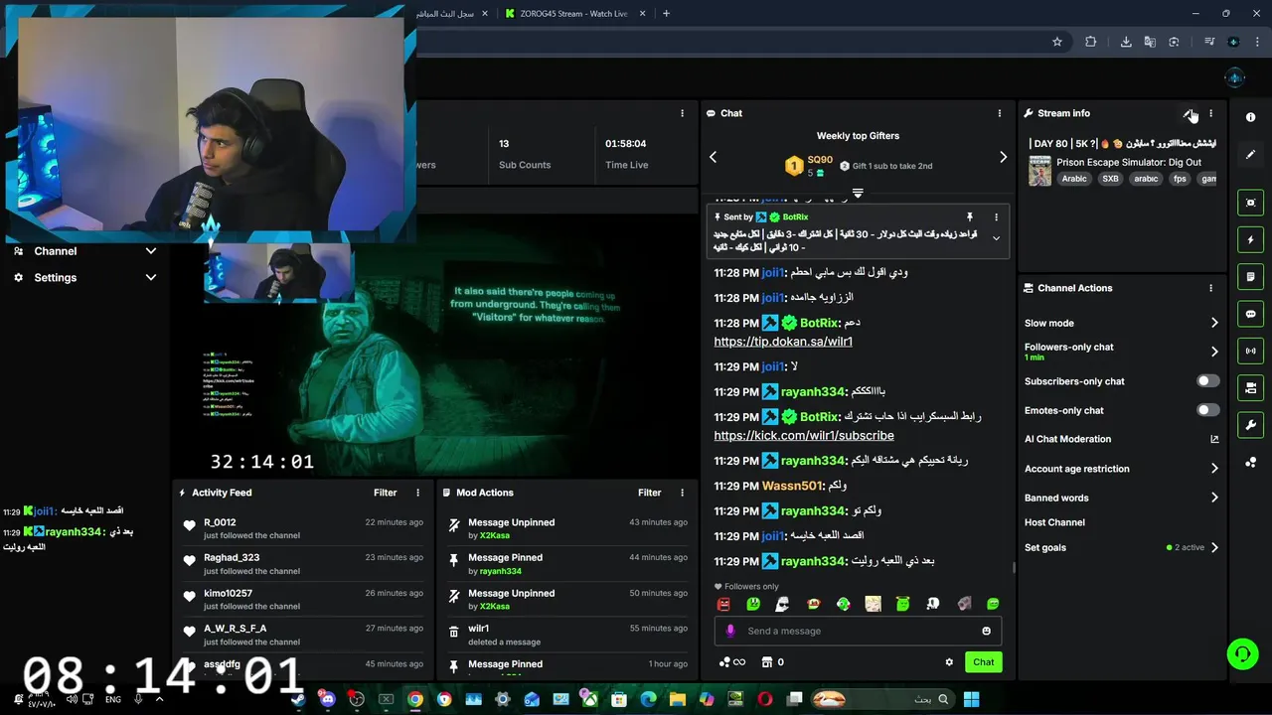Click the Prison Escape Simulator game thumbnail
The height and width of the screenshot is (715, 1272).
point(1039,171)
